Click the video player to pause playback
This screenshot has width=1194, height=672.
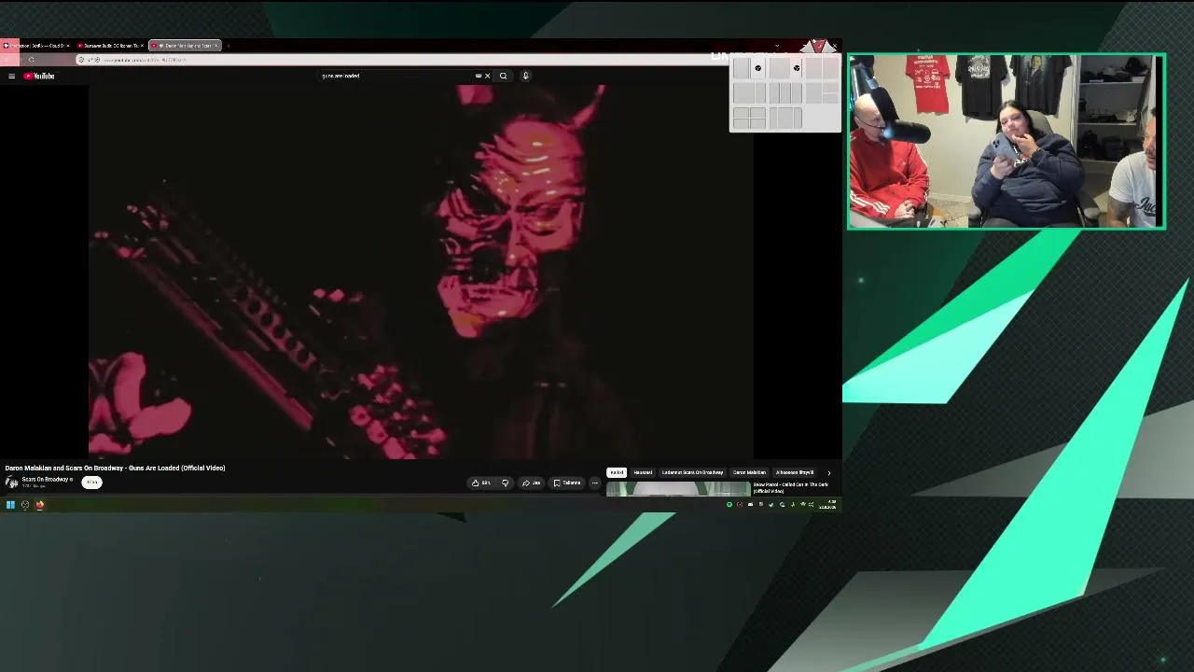(421, 272)
